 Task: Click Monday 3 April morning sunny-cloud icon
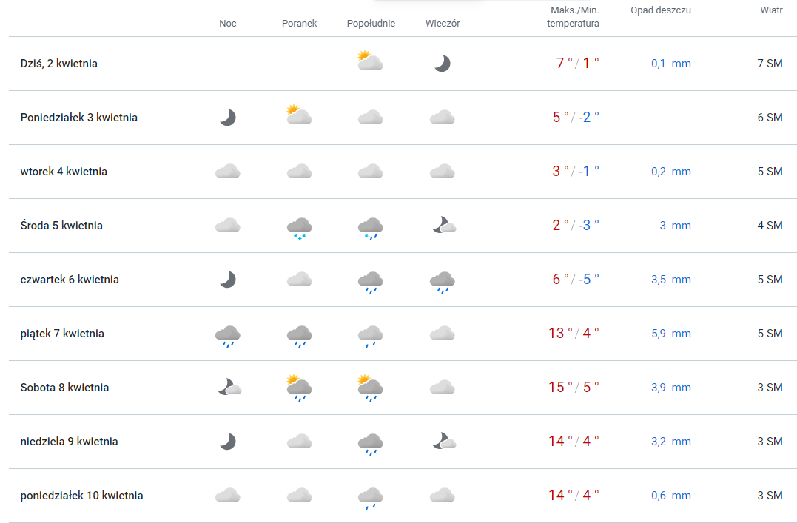pos(299,115)
